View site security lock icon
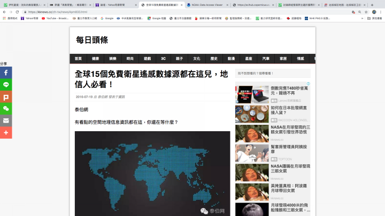385x216 pixels. click(25, 12)
